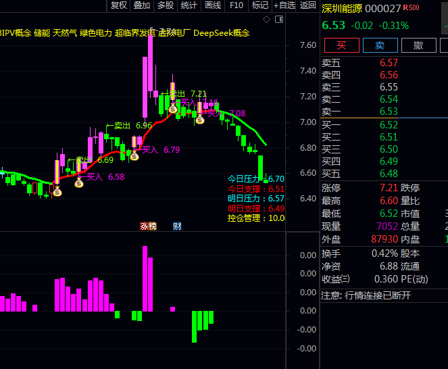Select the 卖三 price 6.55
Image resolution: width=448 pixels, height=369 pixels.
pyautogui.click(x=389, y=87)
